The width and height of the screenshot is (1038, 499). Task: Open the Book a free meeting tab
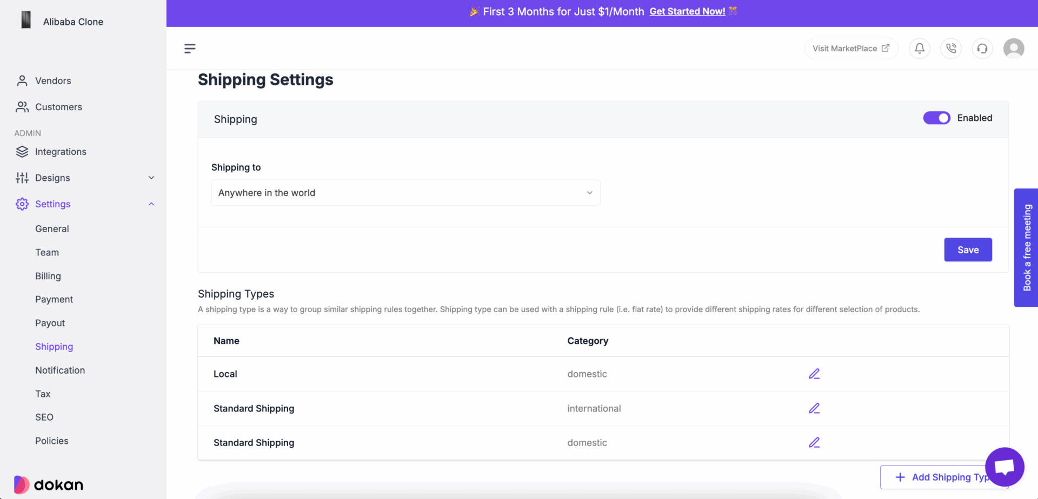pos(1026,247)
